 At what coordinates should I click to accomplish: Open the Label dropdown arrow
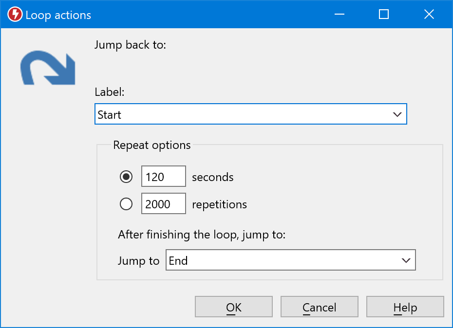(396, 115)
